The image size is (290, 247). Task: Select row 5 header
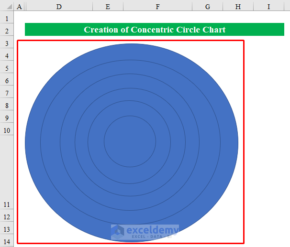[7, 67]
